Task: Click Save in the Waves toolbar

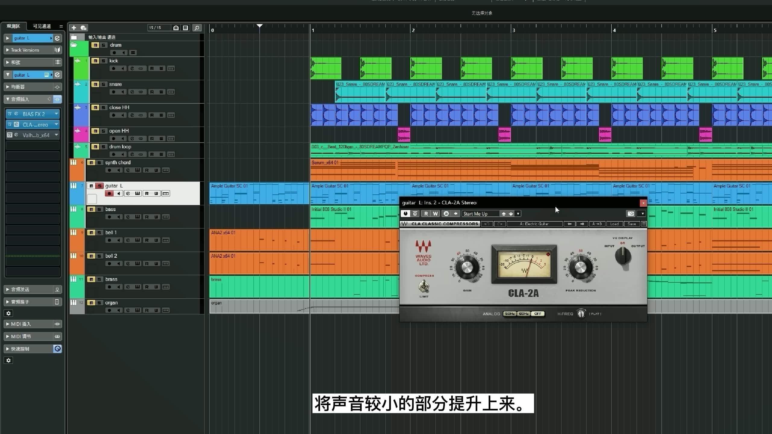Action: pyautogui.click(x=632, y=224)
